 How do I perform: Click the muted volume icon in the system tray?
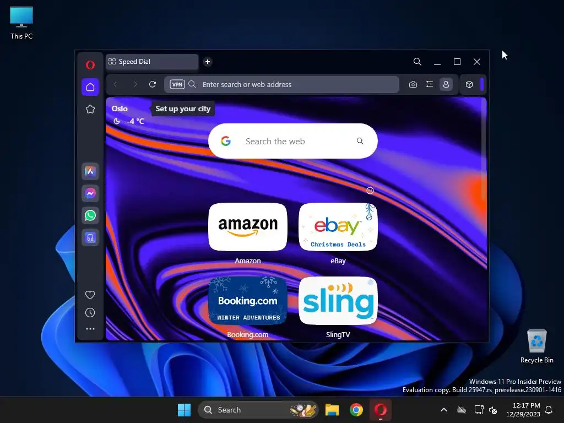[x=493, y=410]
